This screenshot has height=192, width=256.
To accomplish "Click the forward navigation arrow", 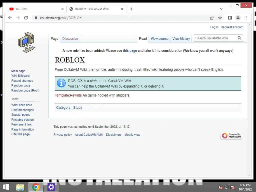I will pyautogui.click(x=18, y=18).
